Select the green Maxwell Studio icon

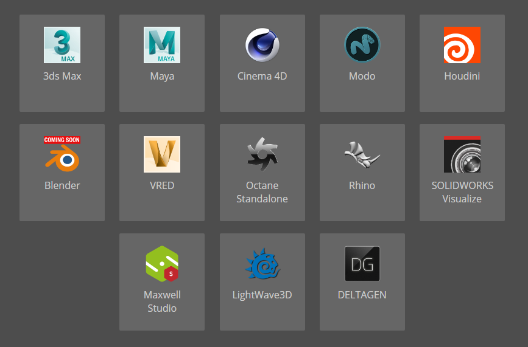[x=162, y=264]
